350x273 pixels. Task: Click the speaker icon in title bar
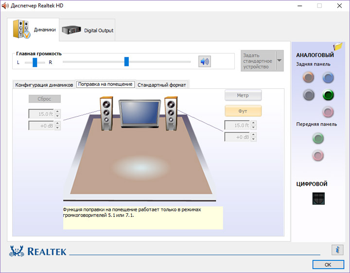5,5
